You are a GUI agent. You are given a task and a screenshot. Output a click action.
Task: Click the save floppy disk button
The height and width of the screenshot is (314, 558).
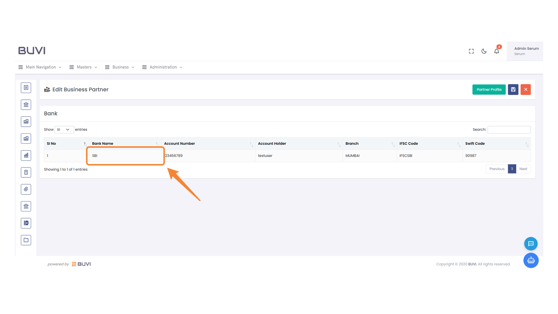(513, 90)
